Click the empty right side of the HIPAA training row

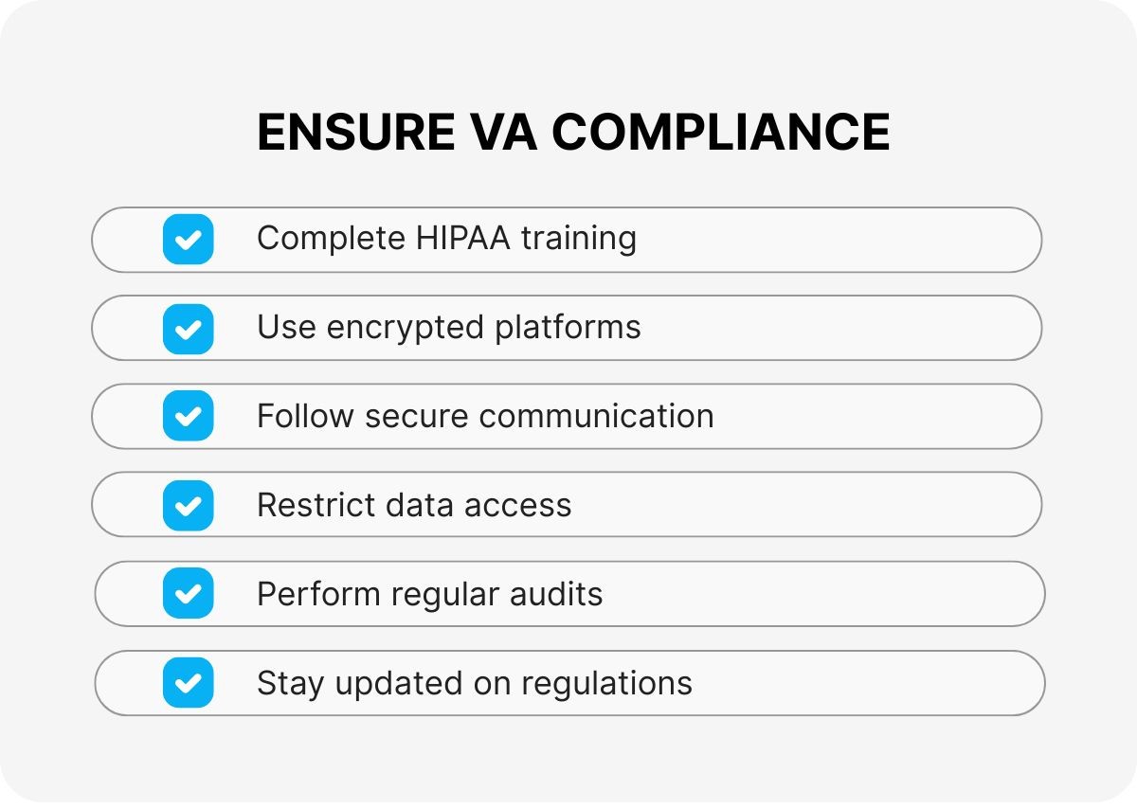point(853,240)
